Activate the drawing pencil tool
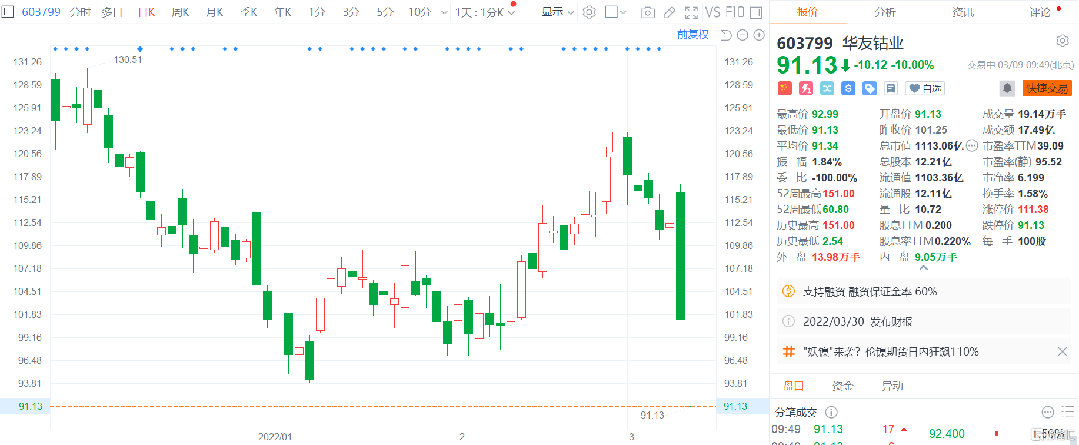The image size is (1079, 445). [669, 12]
